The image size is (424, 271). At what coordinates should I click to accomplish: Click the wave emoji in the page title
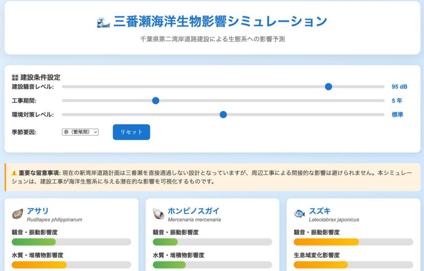pos(103,22)
